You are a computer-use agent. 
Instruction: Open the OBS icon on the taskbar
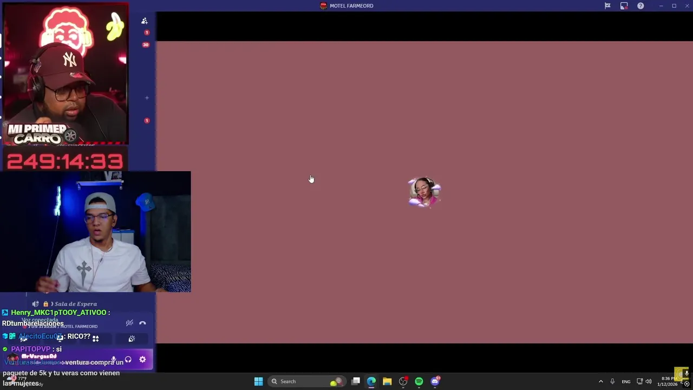403,381
